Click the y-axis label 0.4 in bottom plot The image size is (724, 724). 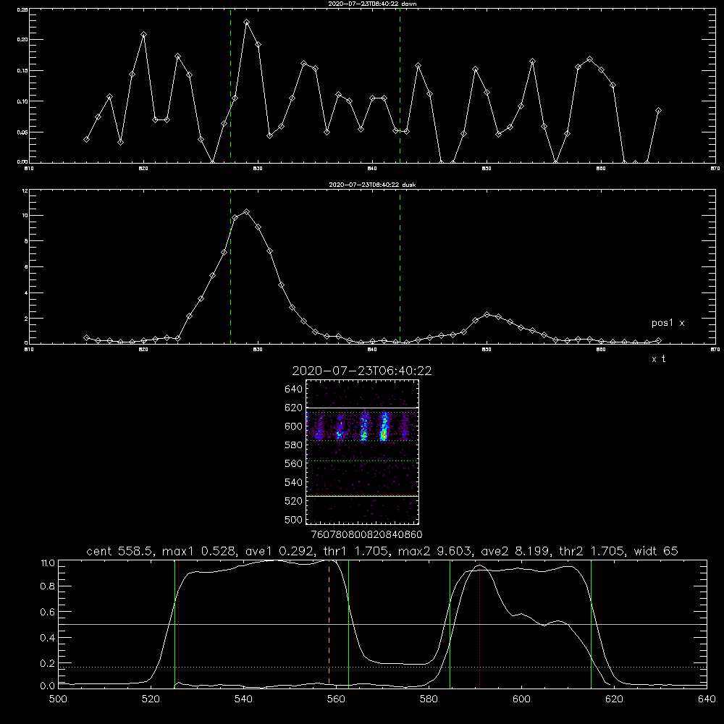tap(47, 638)
